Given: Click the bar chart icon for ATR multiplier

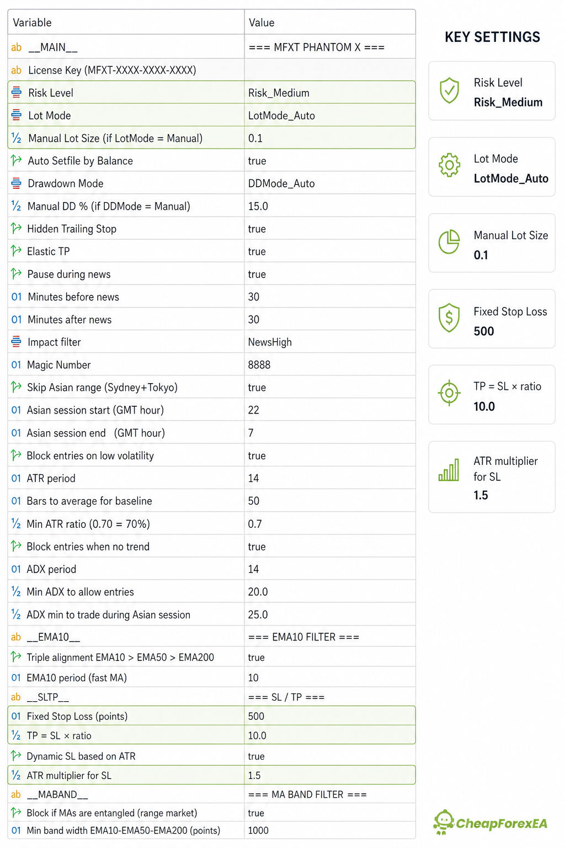Looking at the screenshot, I should pos(449,470).
